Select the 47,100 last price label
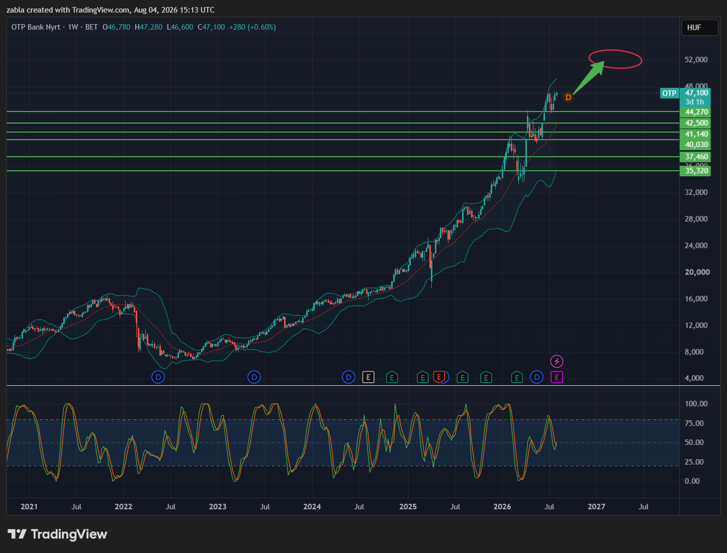The height and width of the screenshot is (553, 727). (696, 93)
